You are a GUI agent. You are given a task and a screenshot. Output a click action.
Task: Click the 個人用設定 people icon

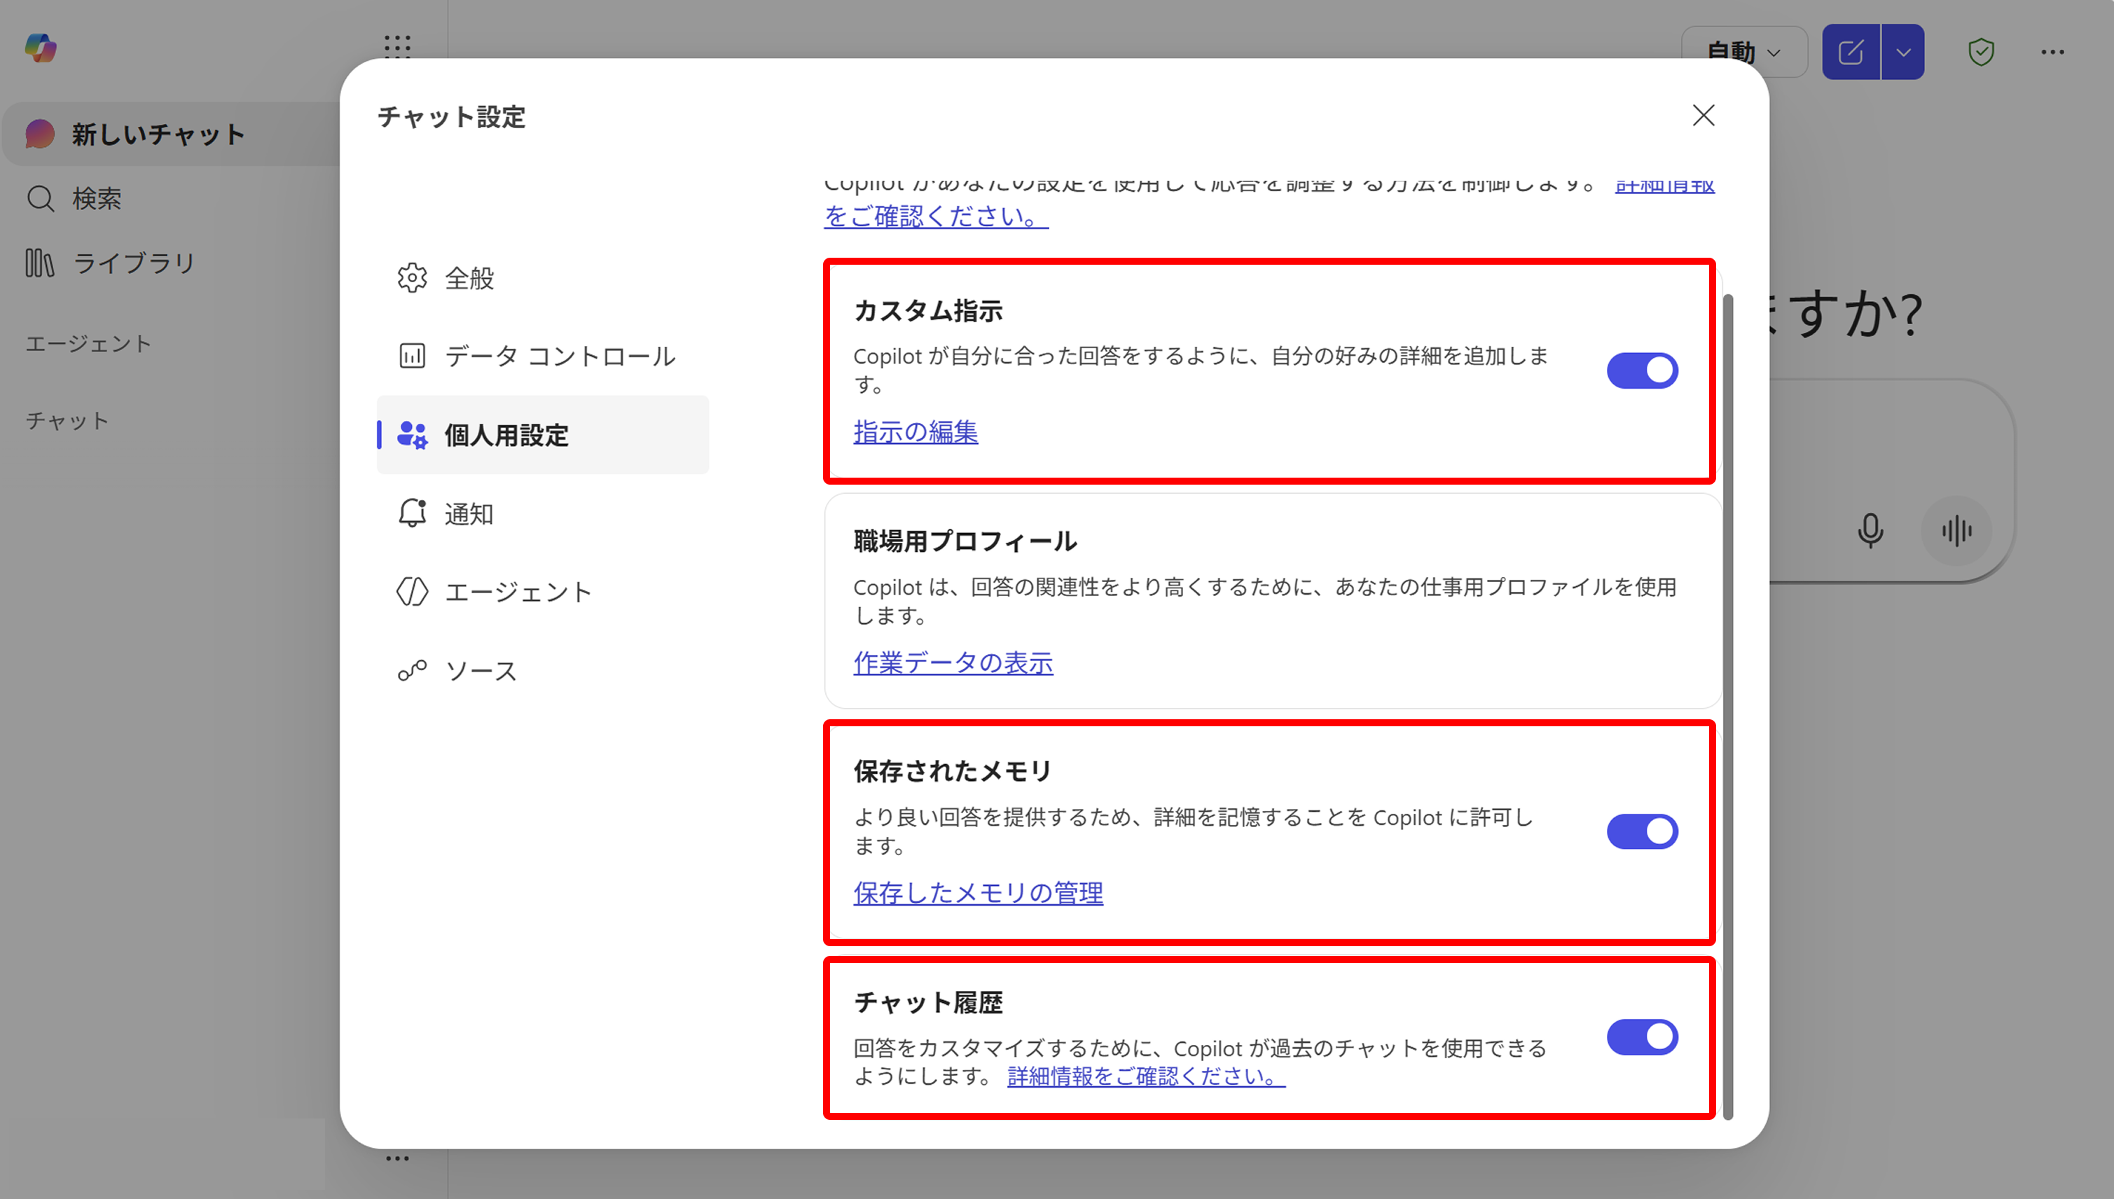(412, 435)
